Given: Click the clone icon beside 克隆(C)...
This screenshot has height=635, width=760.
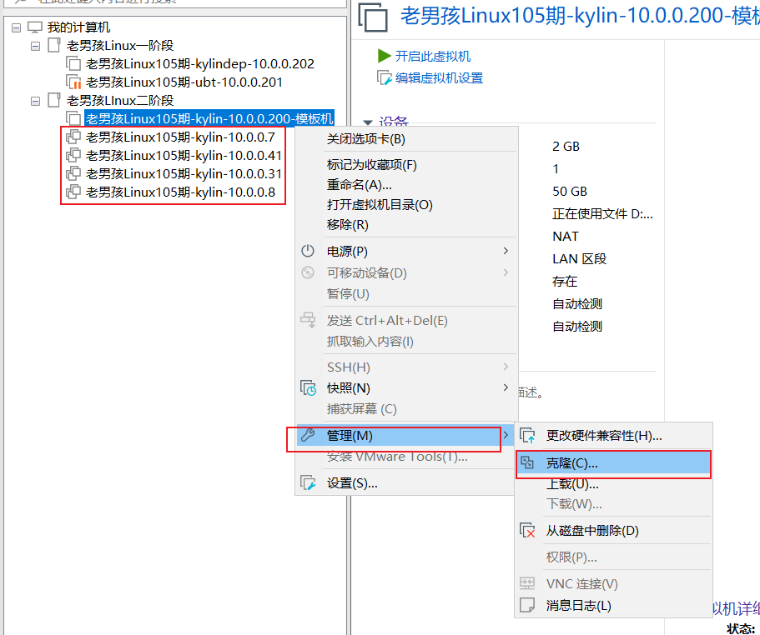Looking at the screenshot, I should tap(527, 462).
